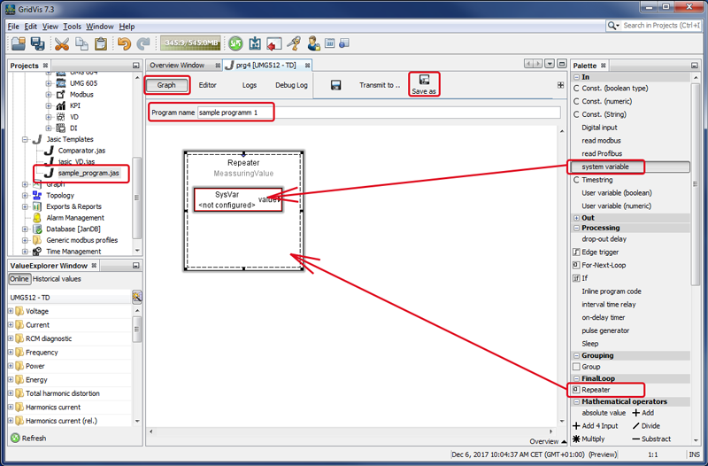Toggle the Online values button

[x=19, y=279]
